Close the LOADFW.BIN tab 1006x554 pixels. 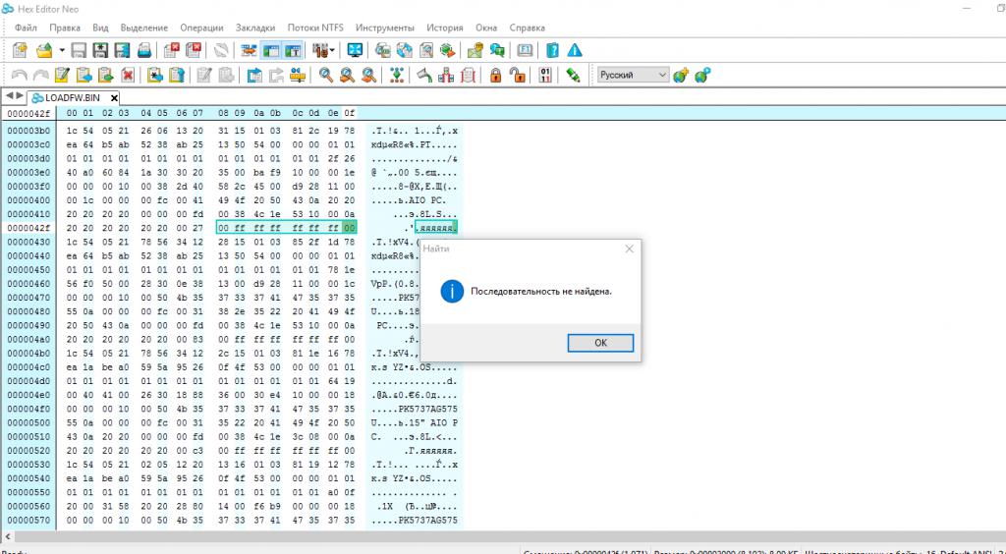click(x=113, y=97)
